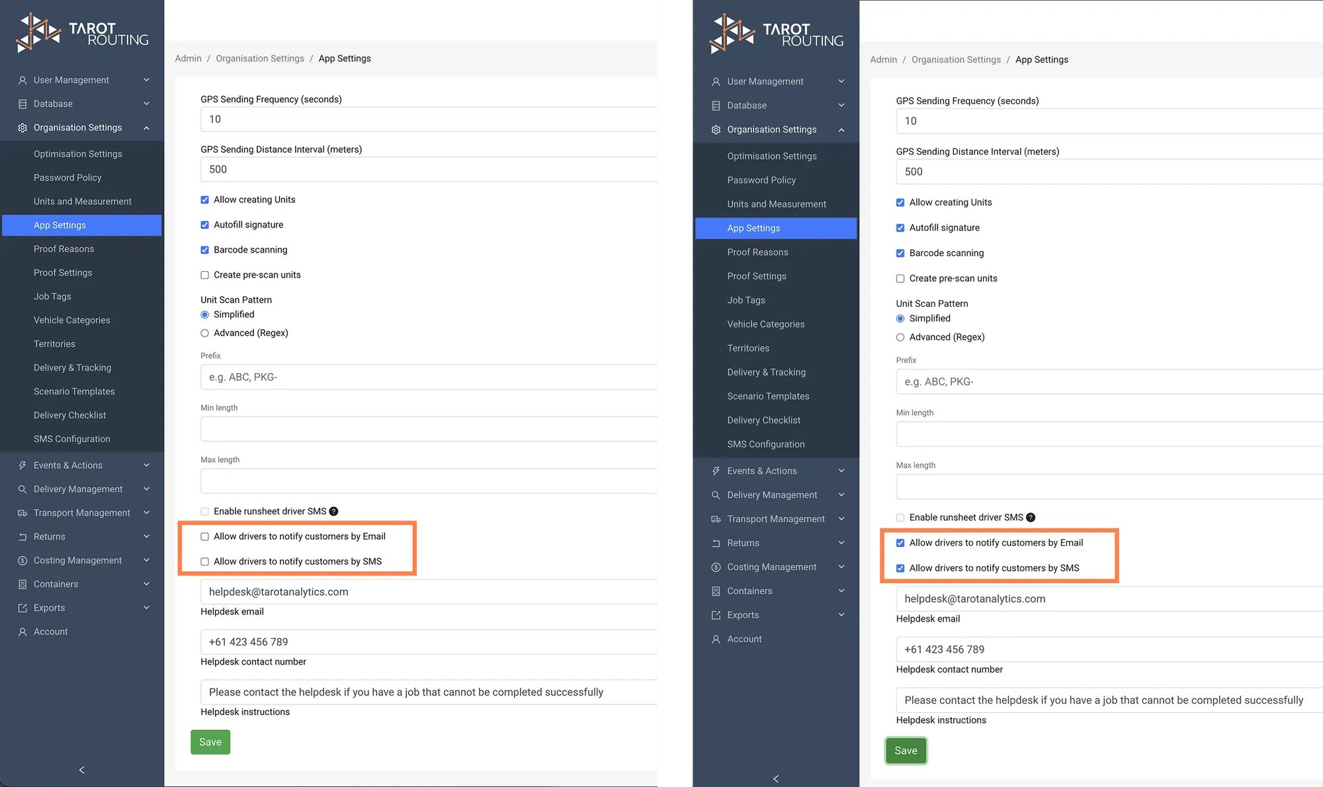Expand Database chevron in left window

pos(146,104)
